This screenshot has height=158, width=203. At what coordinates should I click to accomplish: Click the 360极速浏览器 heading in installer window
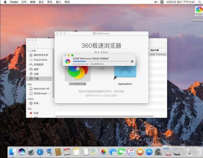[101, 46]
